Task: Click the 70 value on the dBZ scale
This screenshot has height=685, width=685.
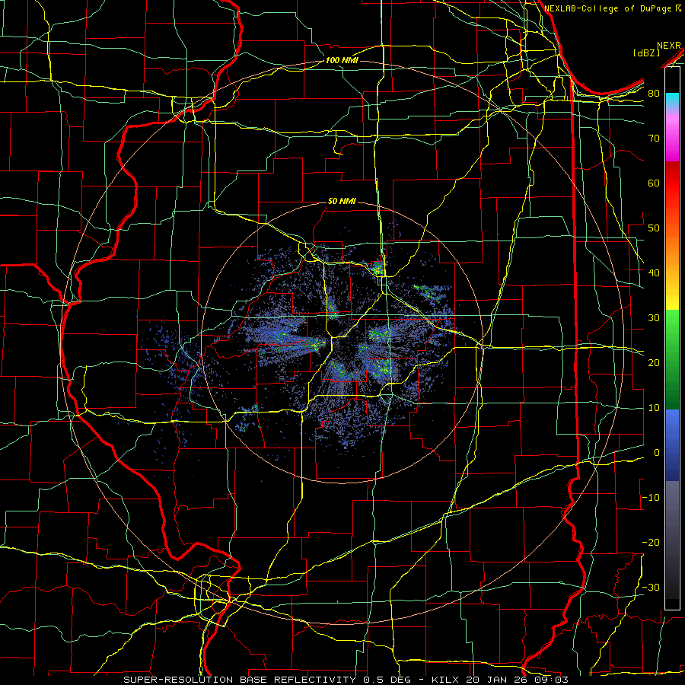Action: [x=654, y=139]
